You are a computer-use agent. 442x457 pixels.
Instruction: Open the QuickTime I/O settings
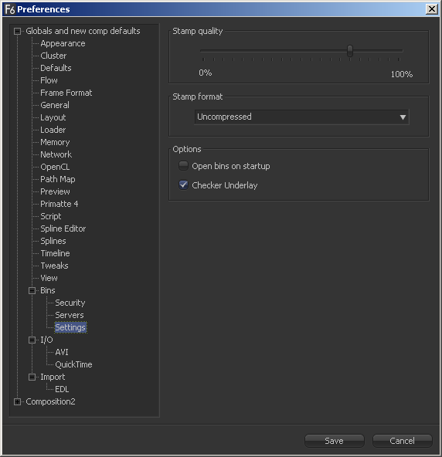pos(73,364)
